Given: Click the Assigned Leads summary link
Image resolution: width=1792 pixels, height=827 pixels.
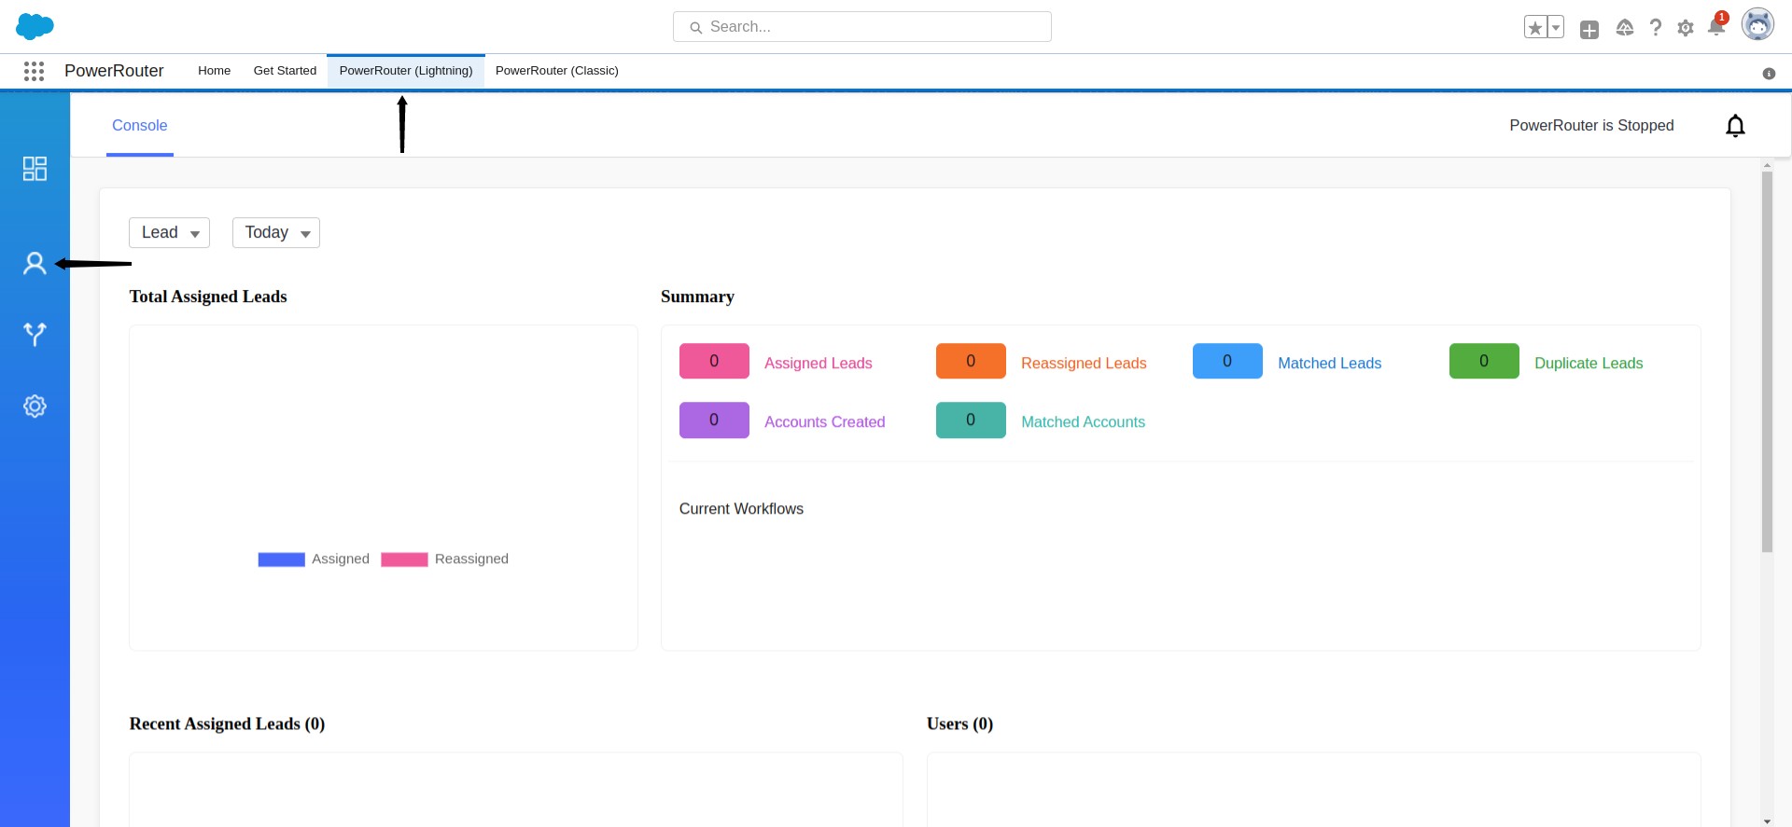Looking at the screenshot, I should coord(818,364).
